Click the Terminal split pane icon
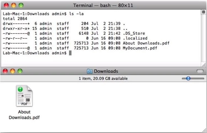Viewport: 207px width, 133px height. point(203,12)
